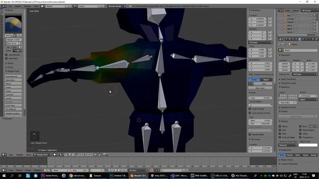Viewport: 319px width, 179px height.
Task: Expand the Relations Extras panel
Action: coord(288,107)
